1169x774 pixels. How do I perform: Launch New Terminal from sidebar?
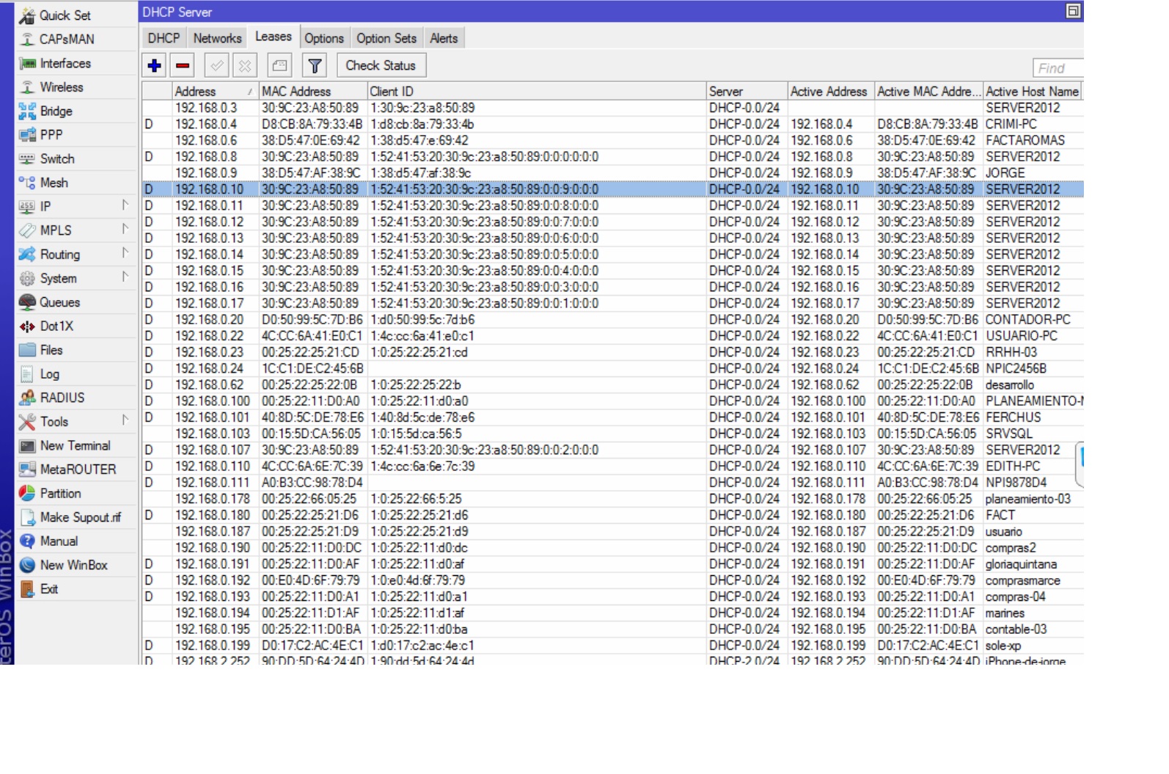76,445
